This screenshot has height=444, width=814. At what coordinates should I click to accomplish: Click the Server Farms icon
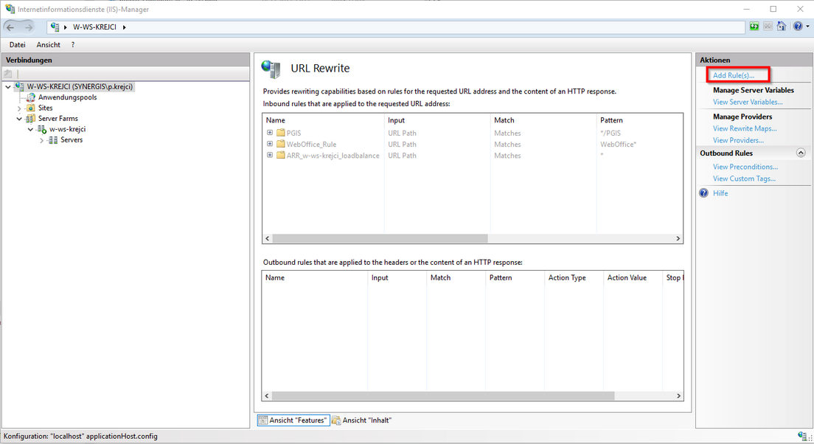30,118
